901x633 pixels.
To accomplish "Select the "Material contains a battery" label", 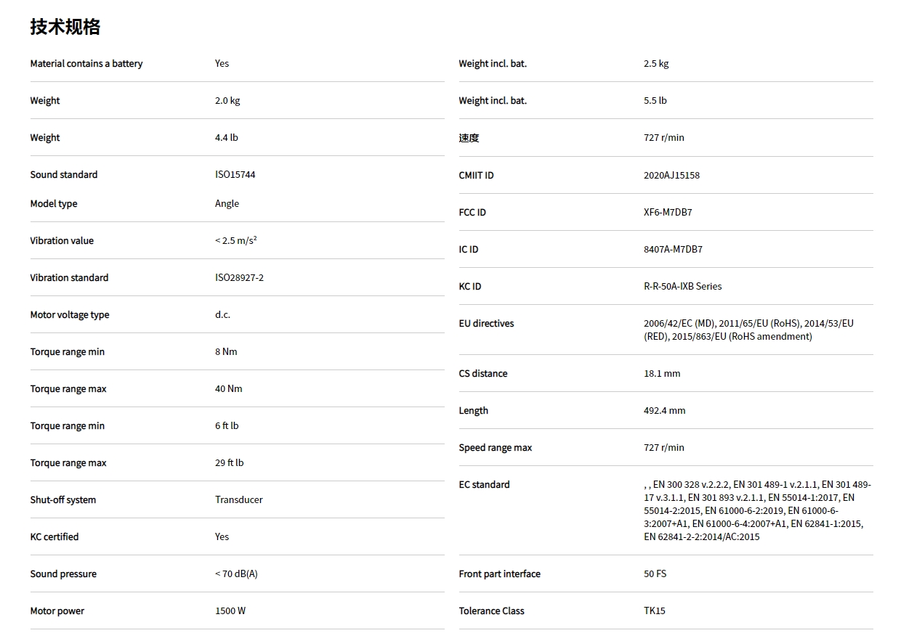I will pos(86,64).
